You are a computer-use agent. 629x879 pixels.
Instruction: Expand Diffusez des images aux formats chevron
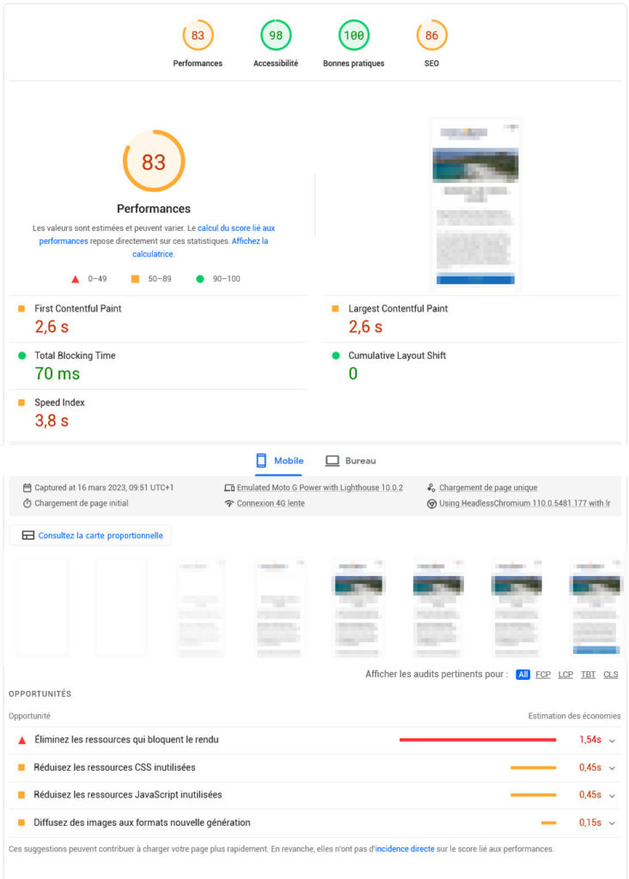612,823
